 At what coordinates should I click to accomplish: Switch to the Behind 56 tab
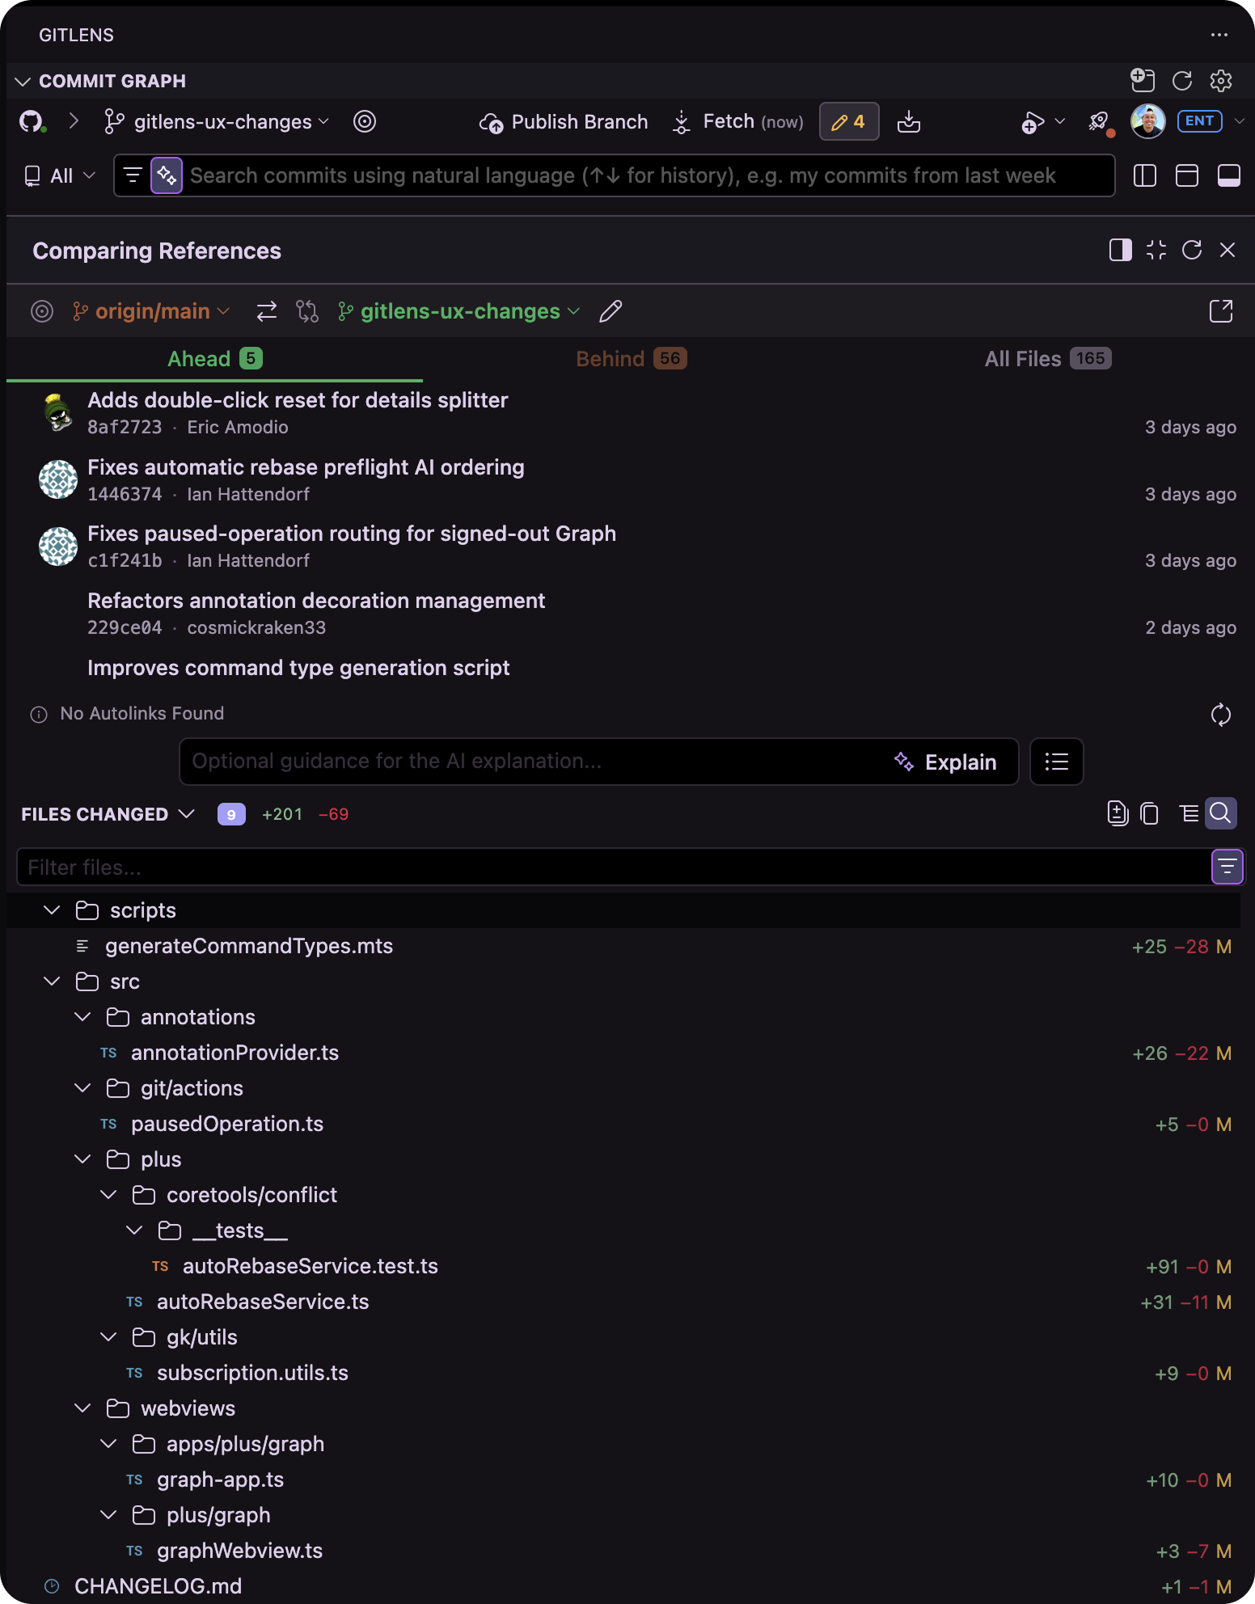pos(632,359)
